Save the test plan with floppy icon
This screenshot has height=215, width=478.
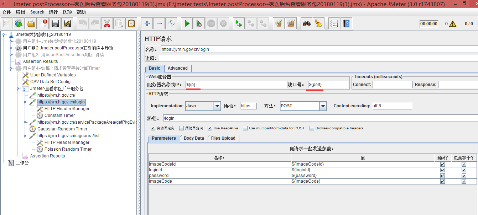(x=55, y=24)
